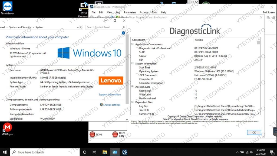Refresh the System Control Panel address bar
The height and width of the screenshot is (156, 277).
[81, 27]
